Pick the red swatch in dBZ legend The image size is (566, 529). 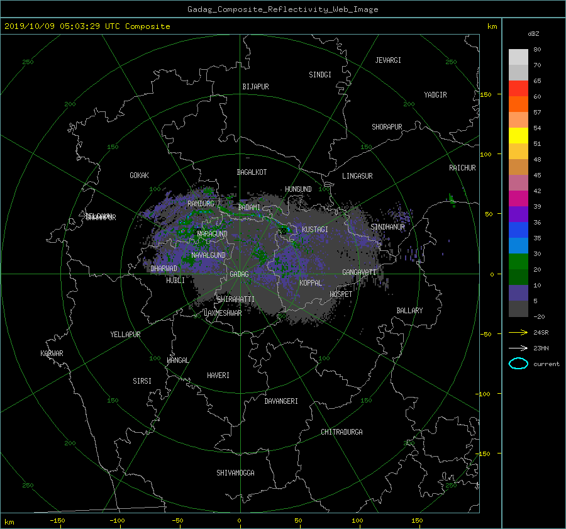[518, 89]
